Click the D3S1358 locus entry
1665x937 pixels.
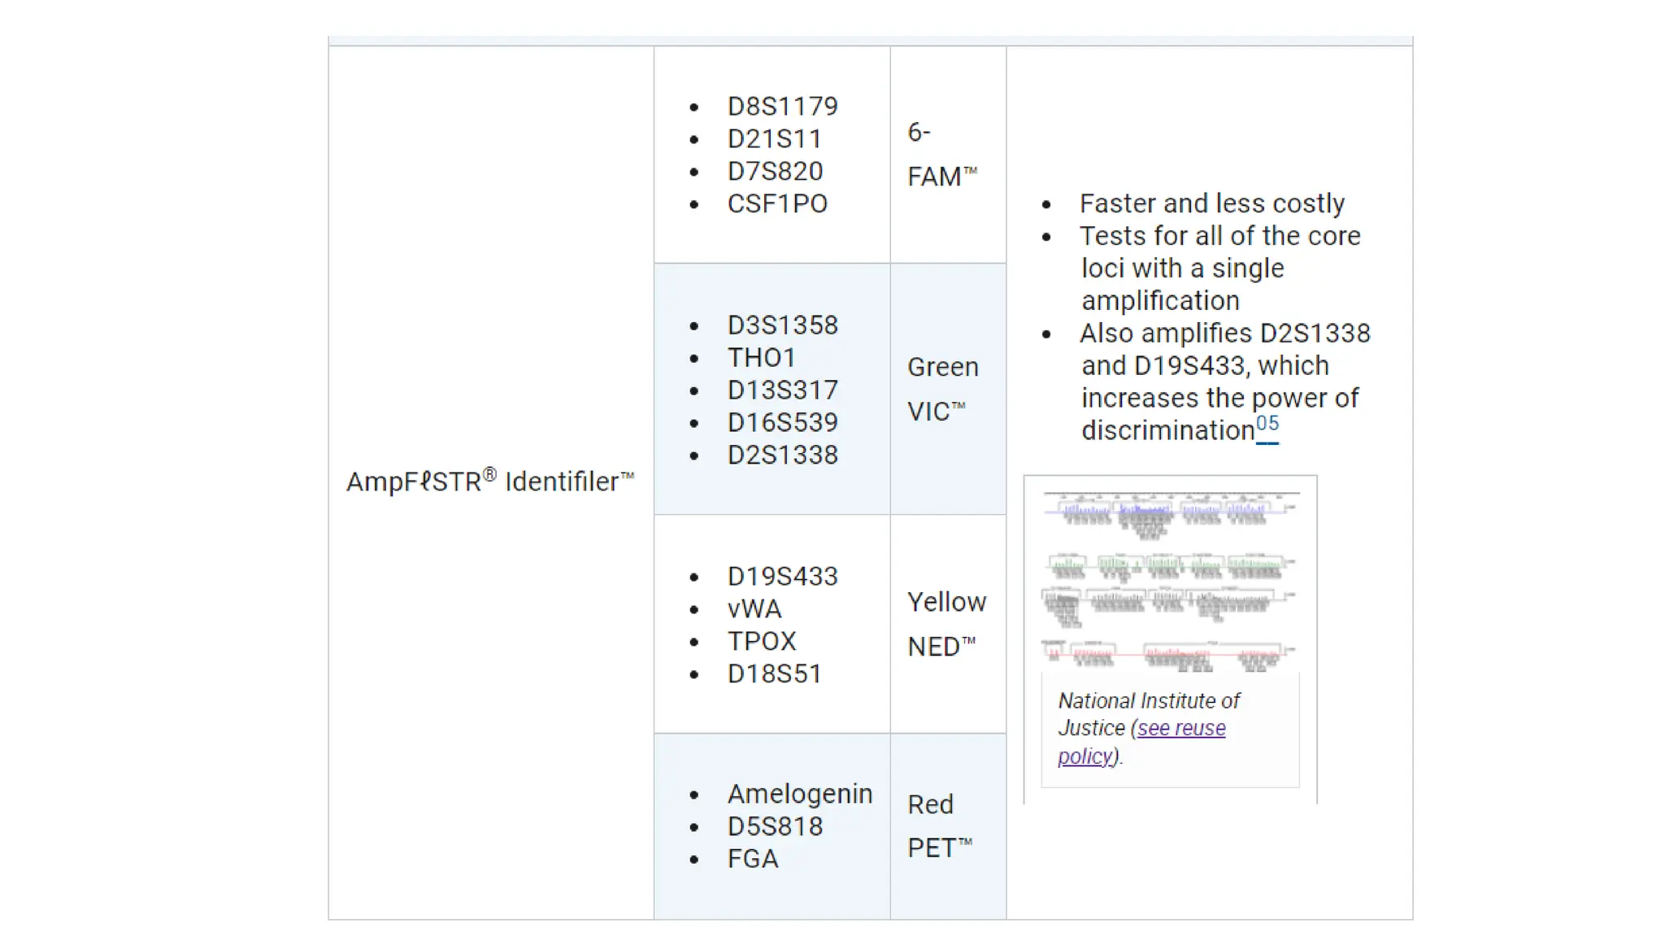[782, 325]
